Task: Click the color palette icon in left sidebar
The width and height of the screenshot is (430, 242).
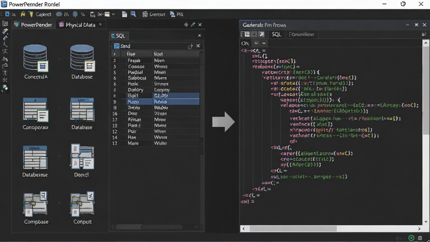Action: coord(5,88)
